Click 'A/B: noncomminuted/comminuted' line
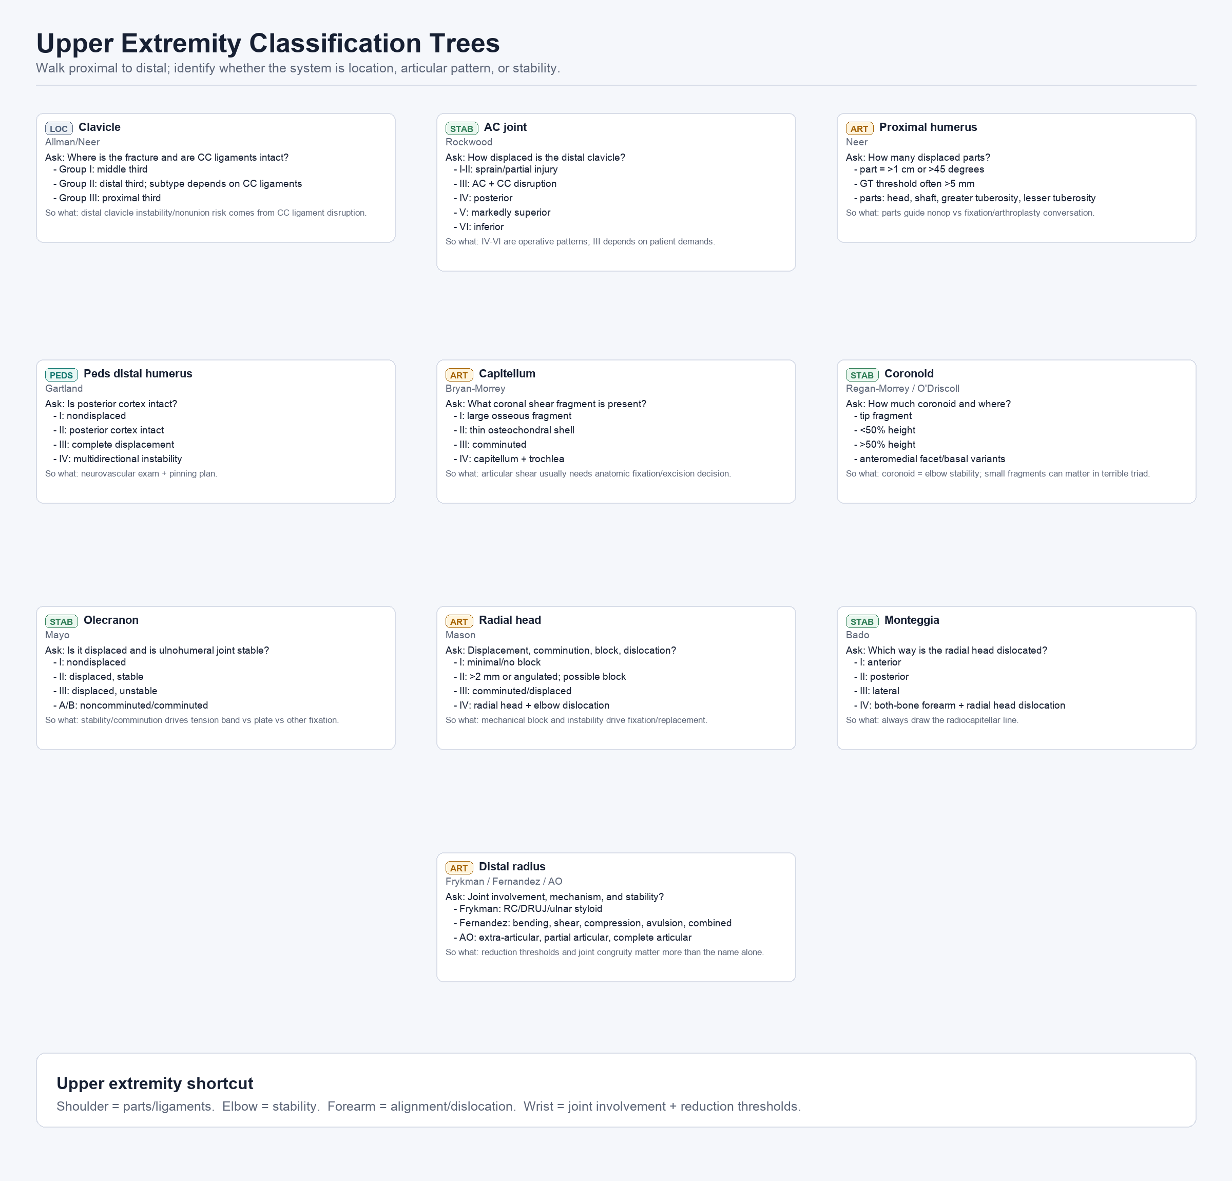The image size is (1232, 1181). coord(131,706)
